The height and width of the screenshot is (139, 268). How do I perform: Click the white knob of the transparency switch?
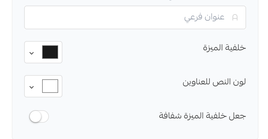tap(36, 116)
